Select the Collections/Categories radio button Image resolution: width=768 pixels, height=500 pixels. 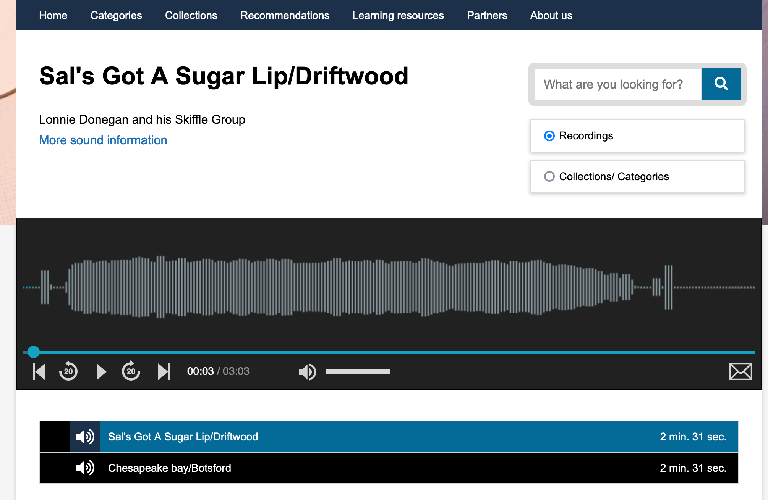549,177
